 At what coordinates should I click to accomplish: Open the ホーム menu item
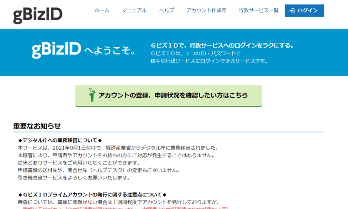102,10
